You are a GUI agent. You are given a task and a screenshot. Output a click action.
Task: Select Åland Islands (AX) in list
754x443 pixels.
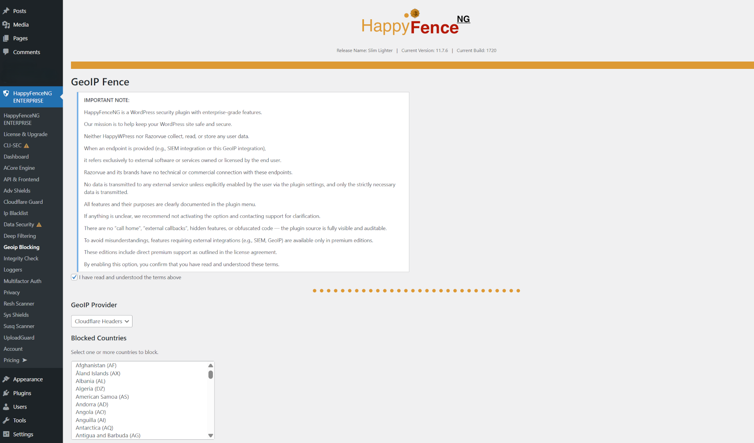coord(139,373)
